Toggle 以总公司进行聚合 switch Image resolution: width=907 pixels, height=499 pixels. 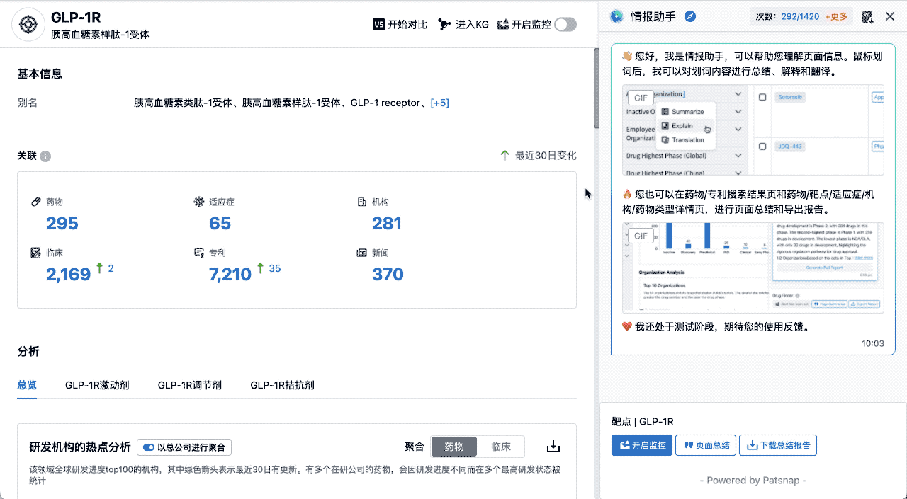coord(149,447)
